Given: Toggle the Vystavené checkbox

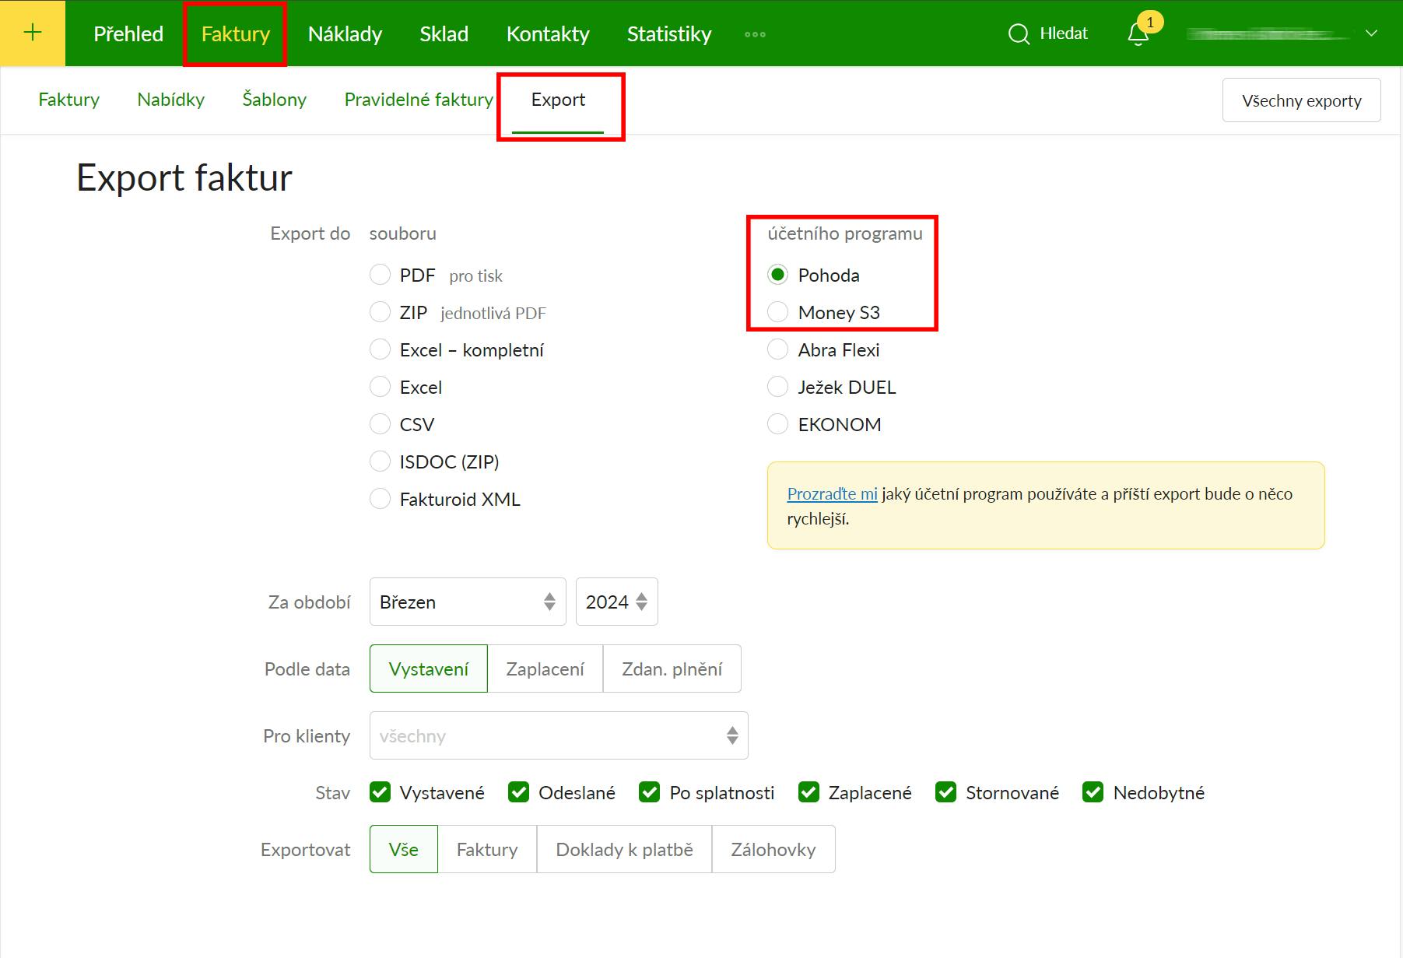Looking at the screenshot, I should (x=380, y=792).
